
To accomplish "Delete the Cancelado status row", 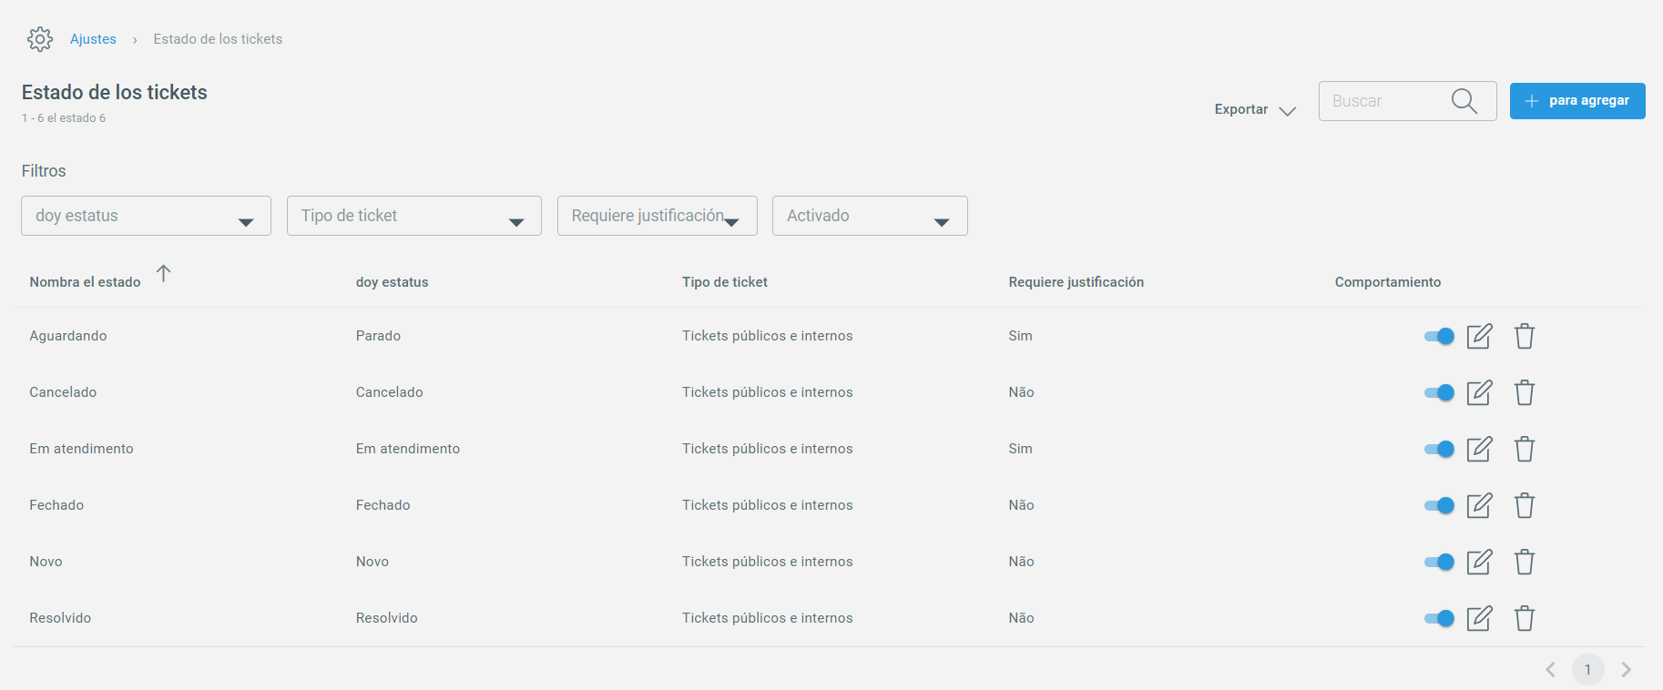I will click(x=1525, y=392).
